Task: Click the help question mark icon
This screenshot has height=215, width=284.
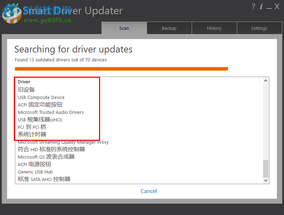Action: coord(253,6)
